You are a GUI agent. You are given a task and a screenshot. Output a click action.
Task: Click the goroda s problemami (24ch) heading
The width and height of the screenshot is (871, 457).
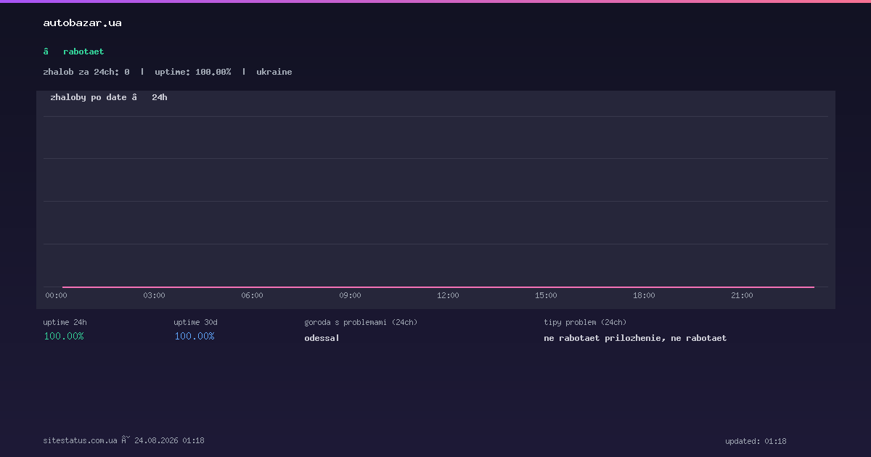[361, 322]
